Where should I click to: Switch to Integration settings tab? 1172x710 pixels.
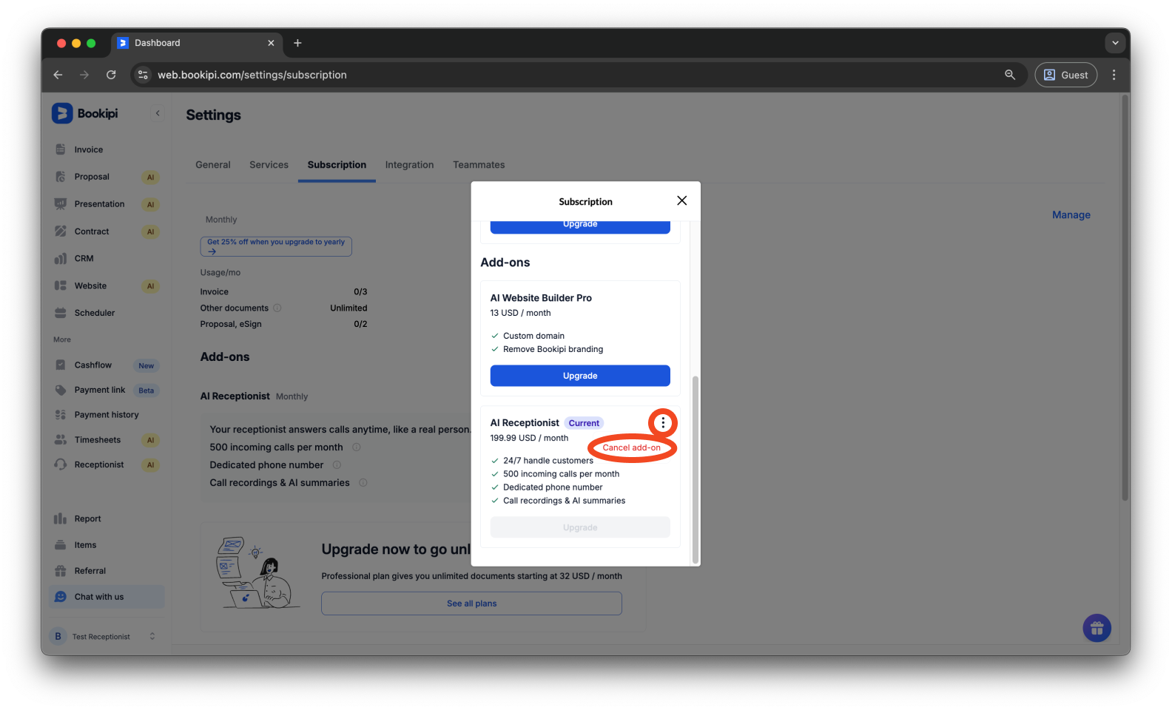(409, 165)
